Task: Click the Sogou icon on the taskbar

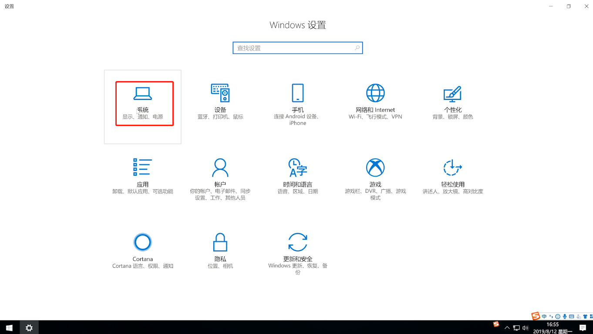Action: 496,324
